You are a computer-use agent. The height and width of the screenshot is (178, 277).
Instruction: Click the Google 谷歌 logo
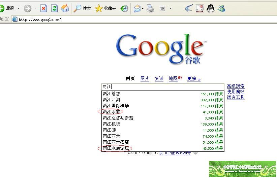coord(161,49)
